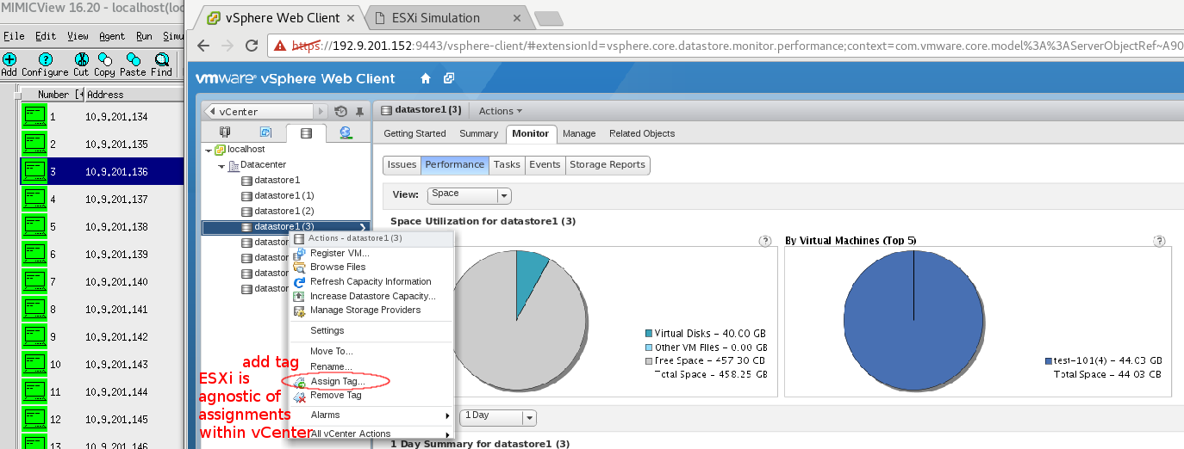Switch to Hosts and Clusters inventory tab

(225, 132)
